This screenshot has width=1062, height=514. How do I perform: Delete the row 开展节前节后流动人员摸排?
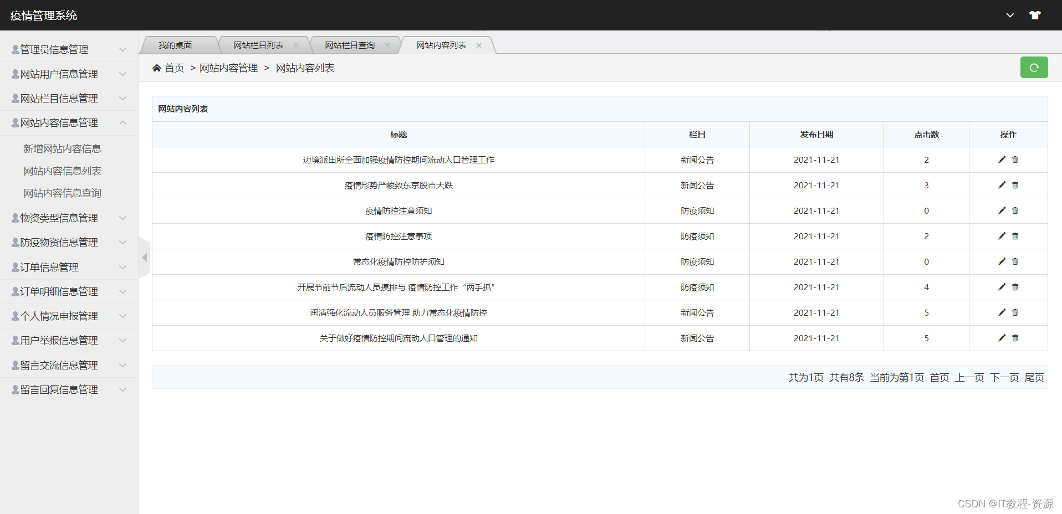pyautogui.click(x=1015, y=287)
